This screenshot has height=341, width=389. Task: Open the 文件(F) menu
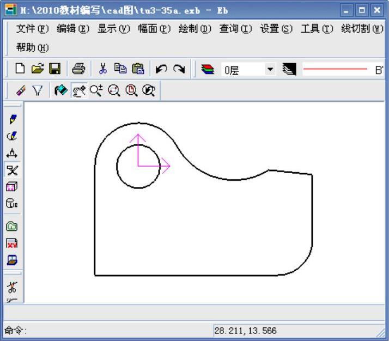(32, 28)
